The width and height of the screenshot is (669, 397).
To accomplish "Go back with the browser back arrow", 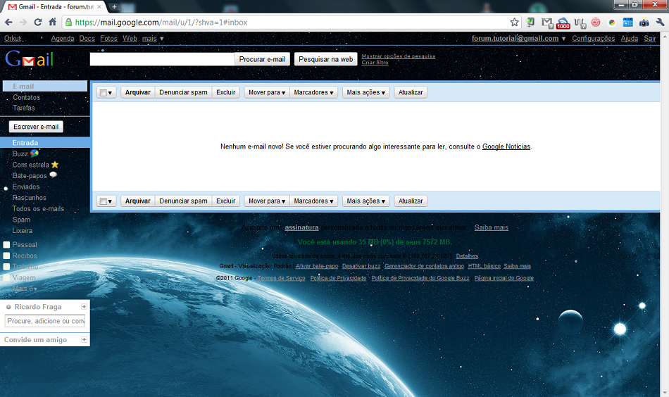I will [x=8, y=23].
